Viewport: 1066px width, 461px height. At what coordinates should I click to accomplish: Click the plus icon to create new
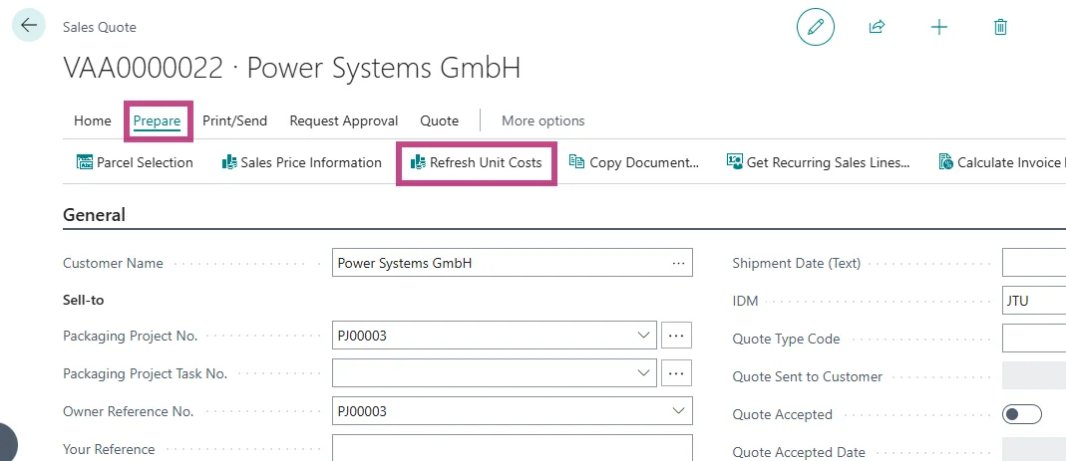point(938,27)
